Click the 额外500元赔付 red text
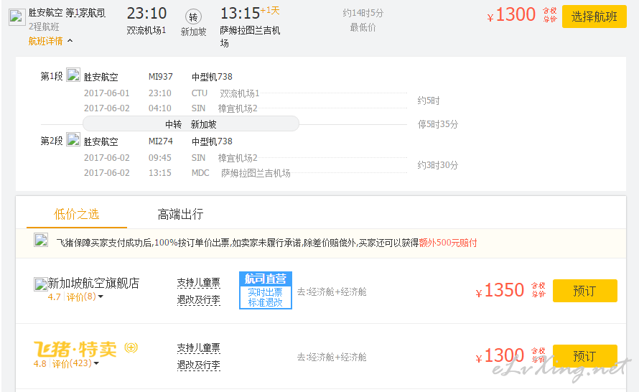Viewport: 639px width, 392px height. pos(448,243)
